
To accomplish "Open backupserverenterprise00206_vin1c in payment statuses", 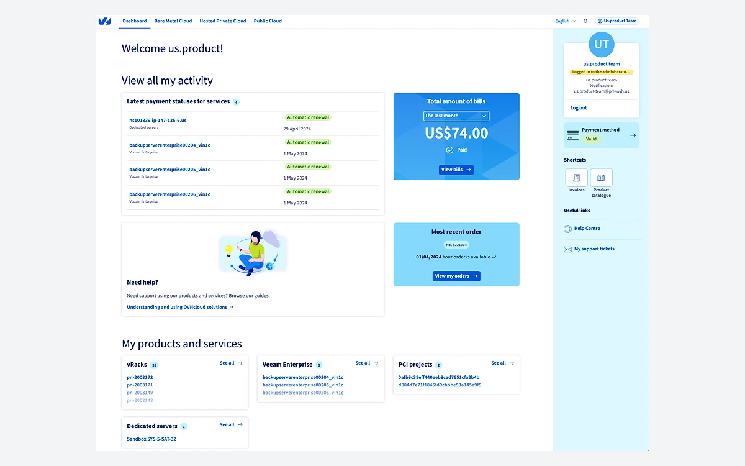I will (x=169, y=194).
